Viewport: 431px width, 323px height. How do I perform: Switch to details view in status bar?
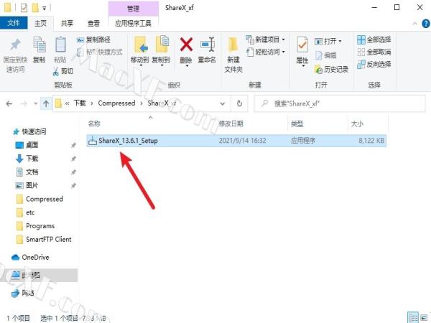[412, 317]
